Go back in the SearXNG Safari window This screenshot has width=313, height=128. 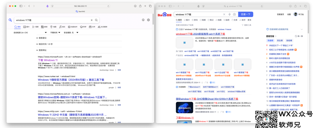pos(29,6)
